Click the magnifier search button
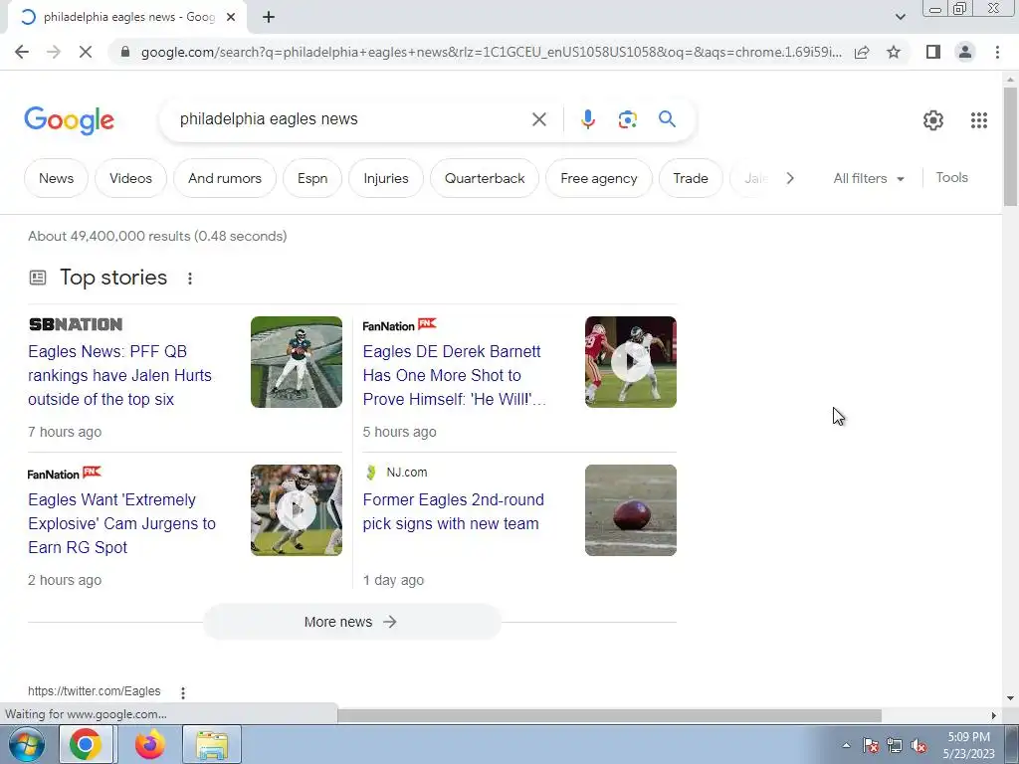 667,119
